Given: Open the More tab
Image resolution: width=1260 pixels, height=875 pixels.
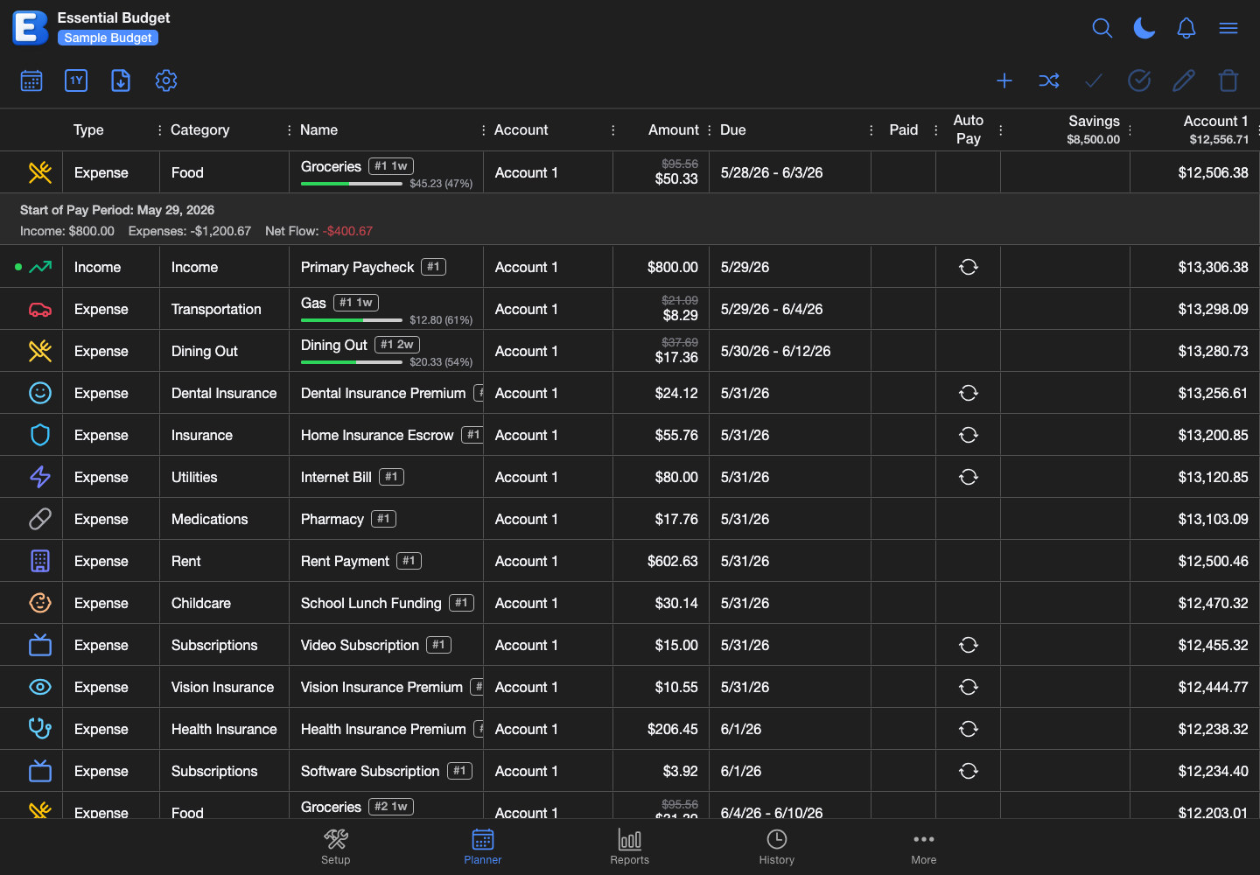Looking at the screenshot, I should (924, 846).
